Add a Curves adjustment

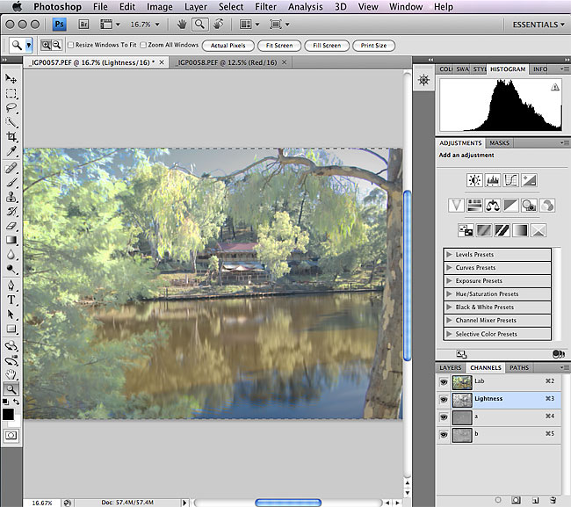[x=510, y=180]
